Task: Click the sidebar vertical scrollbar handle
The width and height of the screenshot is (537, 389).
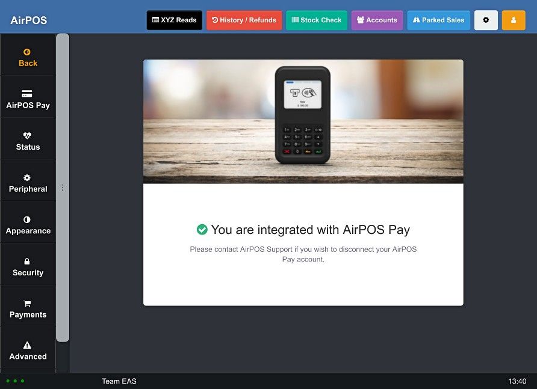Action: 63,188
